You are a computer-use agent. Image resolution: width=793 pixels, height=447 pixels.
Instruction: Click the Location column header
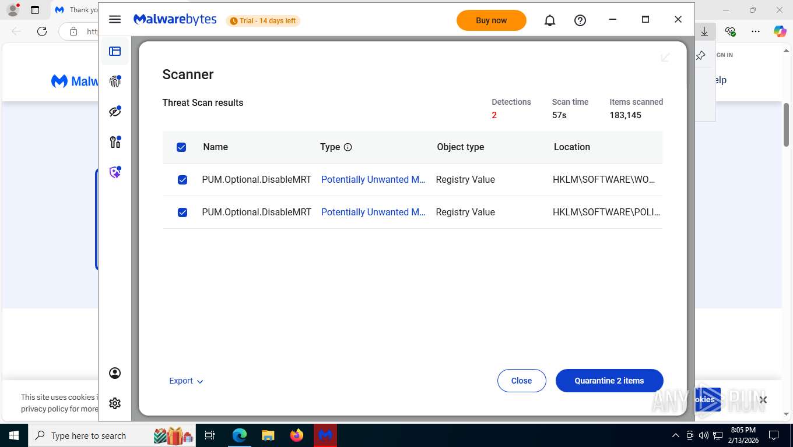(571, 147)
